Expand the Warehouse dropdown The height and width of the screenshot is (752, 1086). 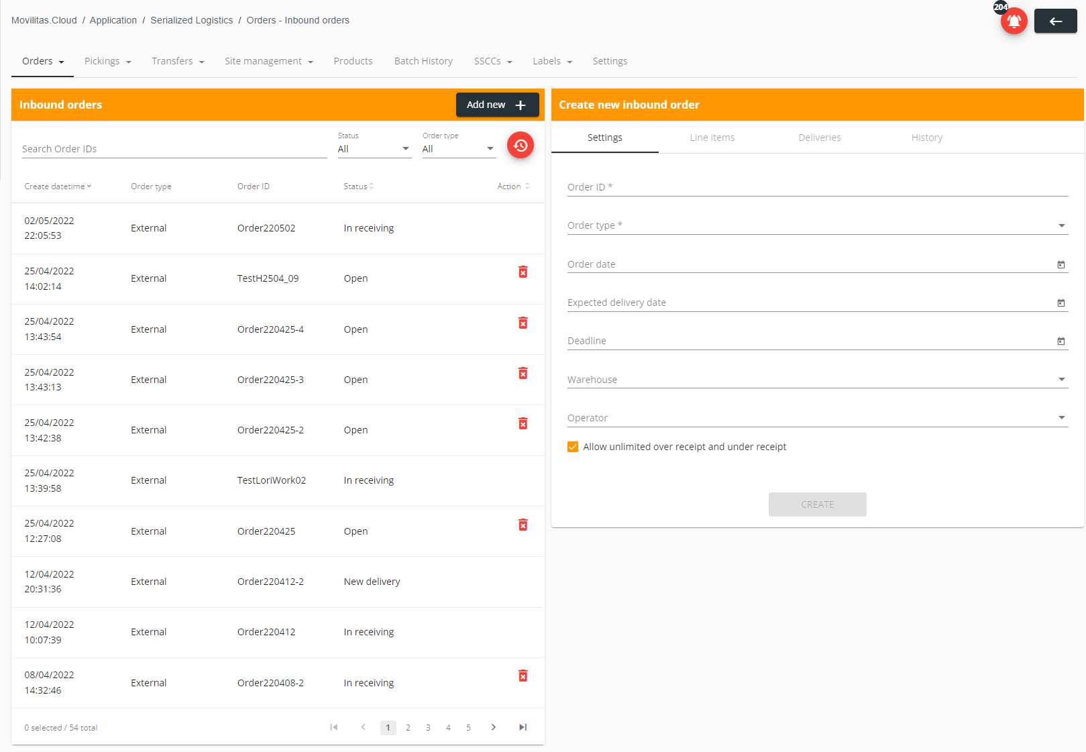(1061, 379)
